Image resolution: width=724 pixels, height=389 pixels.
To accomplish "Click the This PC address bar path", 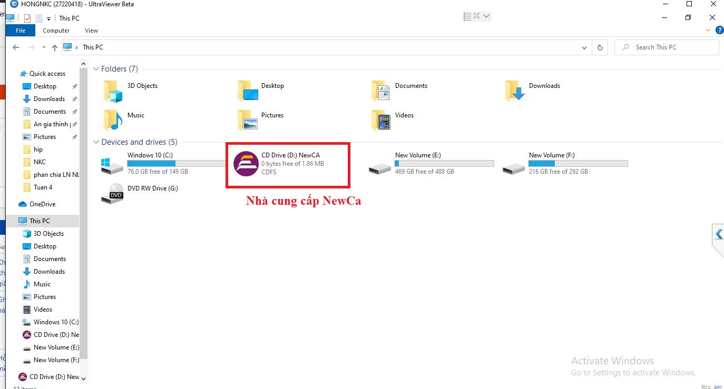I will point(93,47).
